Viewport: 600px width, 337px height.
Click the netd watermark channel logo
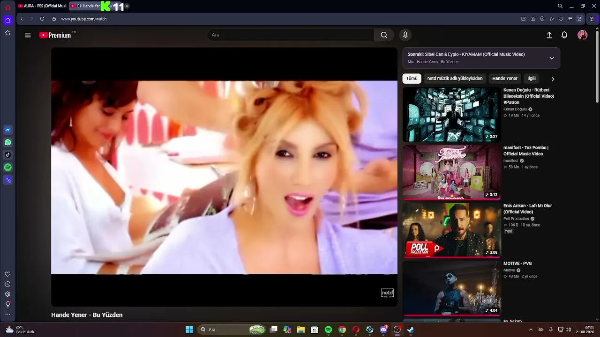coord(387,293)
